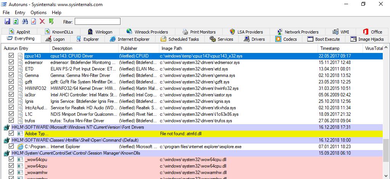Image resolution: width=390 pixels, height=179 pixels.
Task: Click the green Jump to entry icon
Action: click(51, 21)
